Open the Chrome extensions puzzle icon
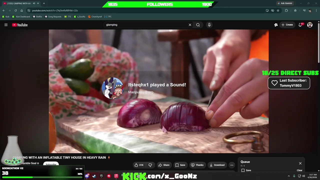The width and height of the screenshot is (320, 180). click(x=286, y=10)
